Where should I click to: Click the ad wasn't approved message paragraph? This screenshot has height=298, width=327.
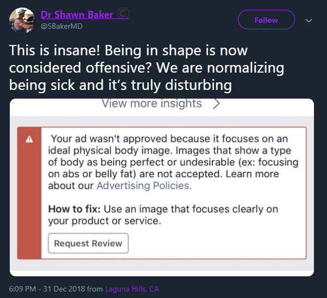pyautogui.click(x=173, y=162)
